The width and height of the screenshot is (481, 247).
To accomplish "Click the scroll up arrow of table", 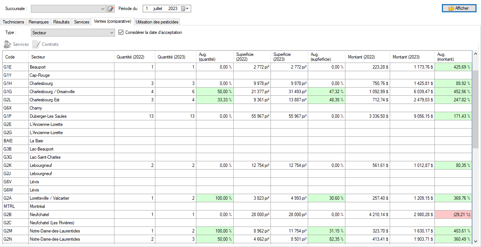I will (475, 54).
